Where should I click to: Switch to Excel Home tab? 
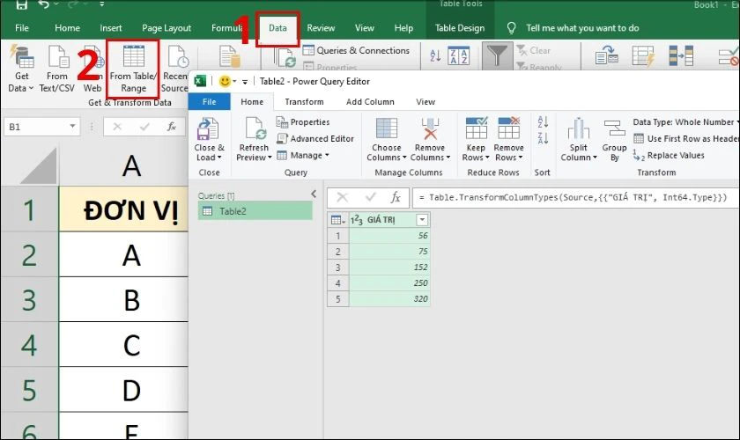pos(67,28)
